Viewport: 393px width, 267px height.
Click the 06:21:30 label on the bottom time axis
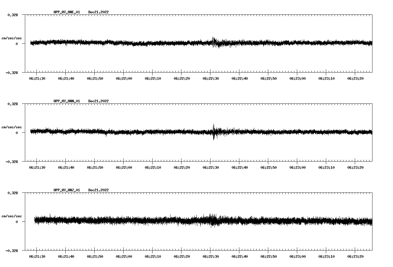[37, 257]
